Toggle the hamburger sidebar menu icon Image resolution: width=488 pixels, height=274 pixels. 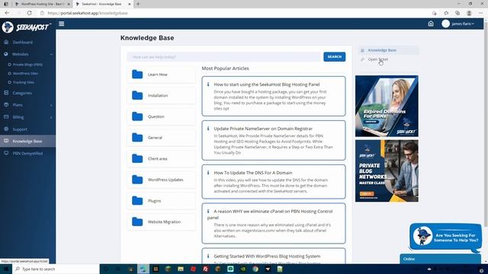pyautogui.click(x=61, y=24)
